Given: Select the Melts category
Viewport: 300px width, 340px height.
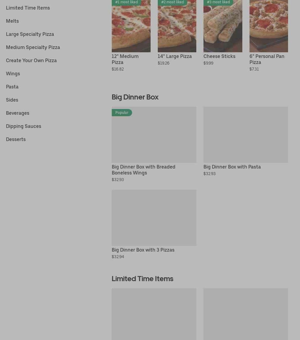Looking at the screenshot, I should click(x=12, y=21).
